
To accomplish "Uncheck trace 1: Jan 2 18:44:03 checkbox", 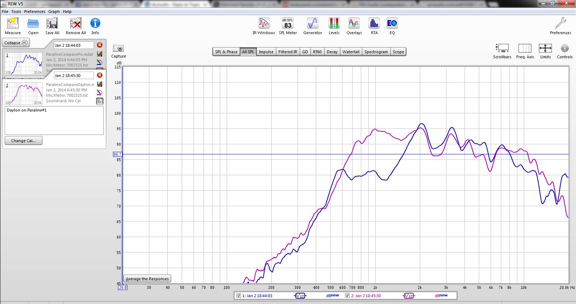I will point(239,296).
